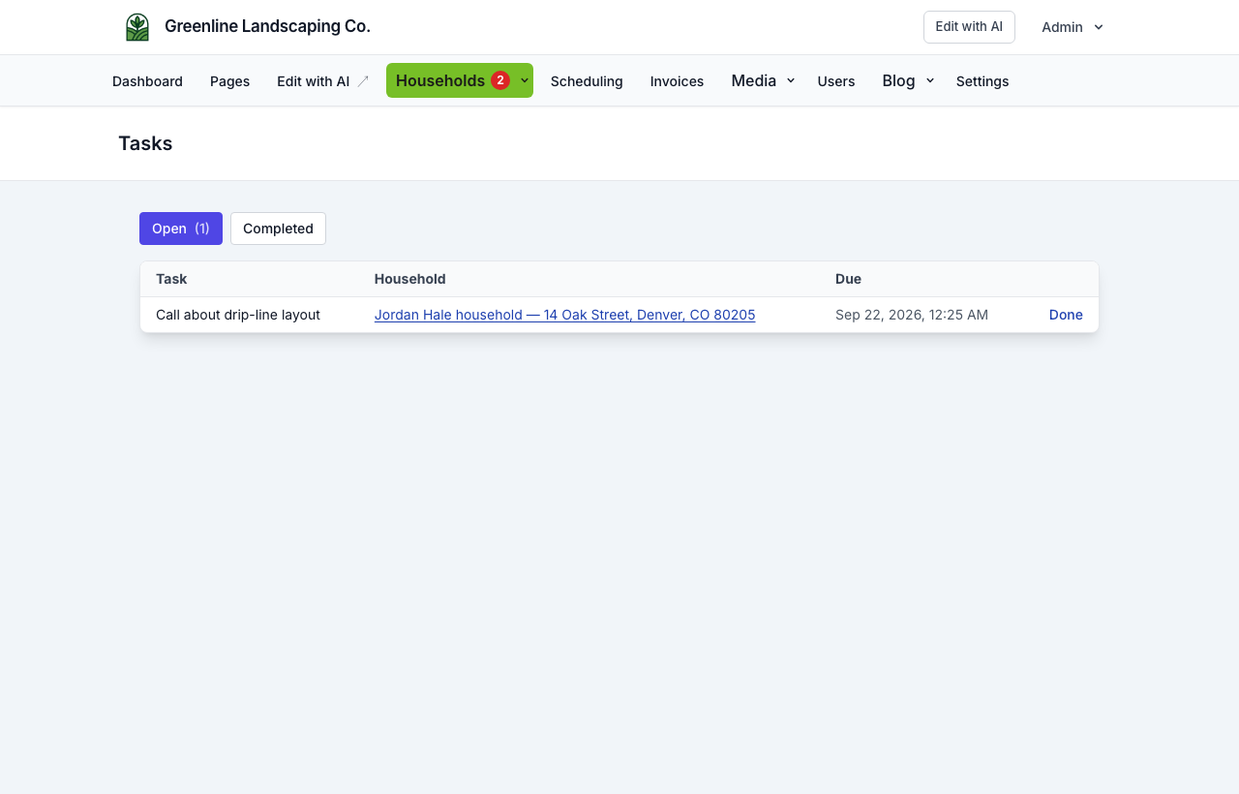Expand the Blog menu chevron

pos(930,81)
